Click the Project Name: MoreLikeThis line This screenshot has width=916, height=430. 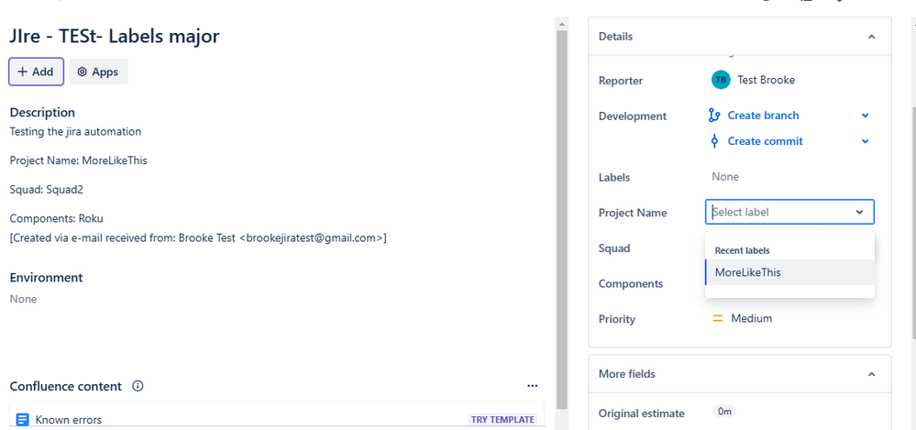pyautogui.click(x=78, y=160)
